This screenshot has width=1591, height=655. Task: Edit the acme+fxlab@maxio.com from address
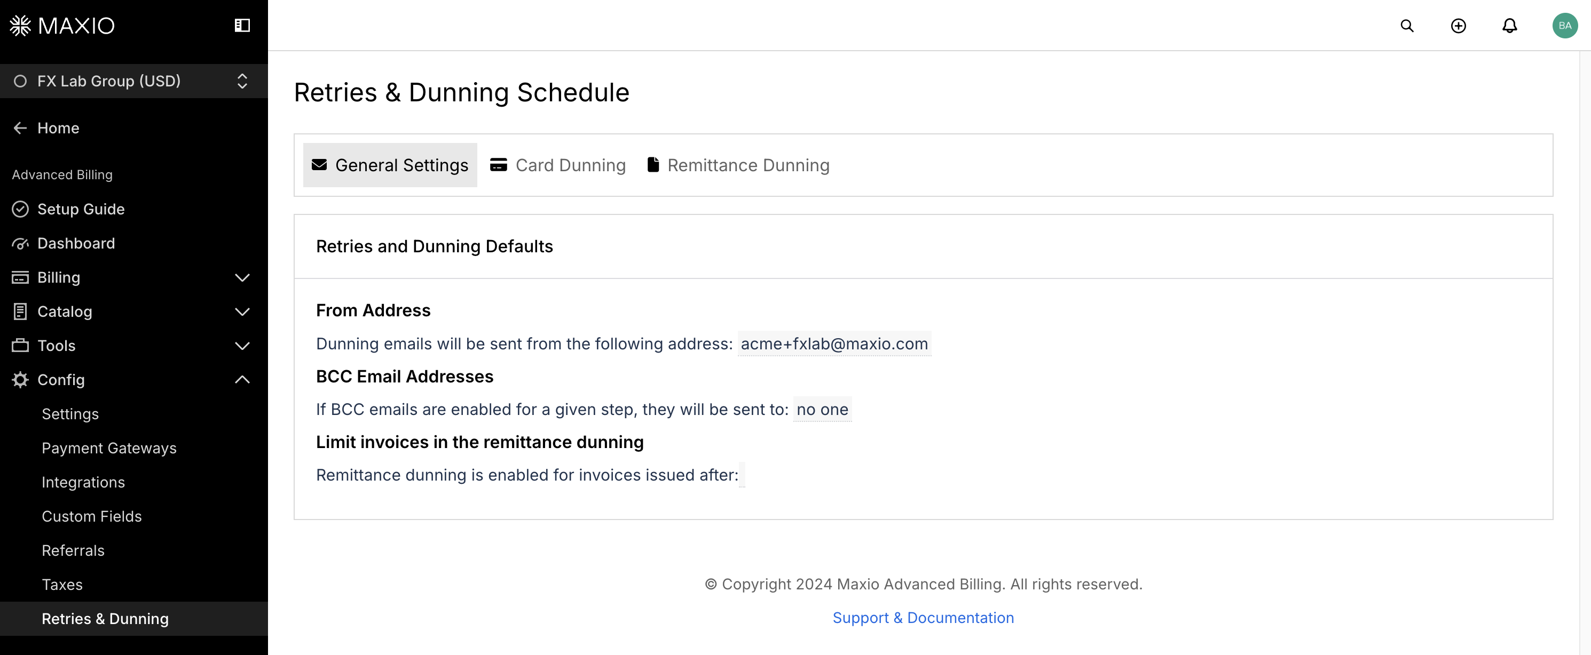pyautogui.click(x=834, y=344)
